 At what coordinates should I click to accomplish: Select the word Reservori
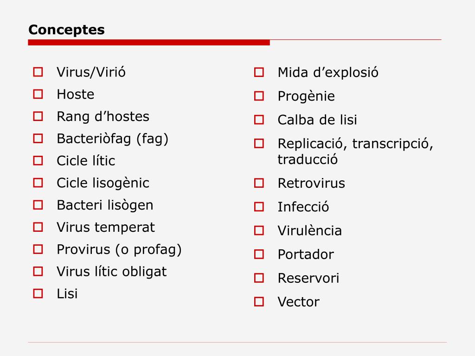pos(308,278)
